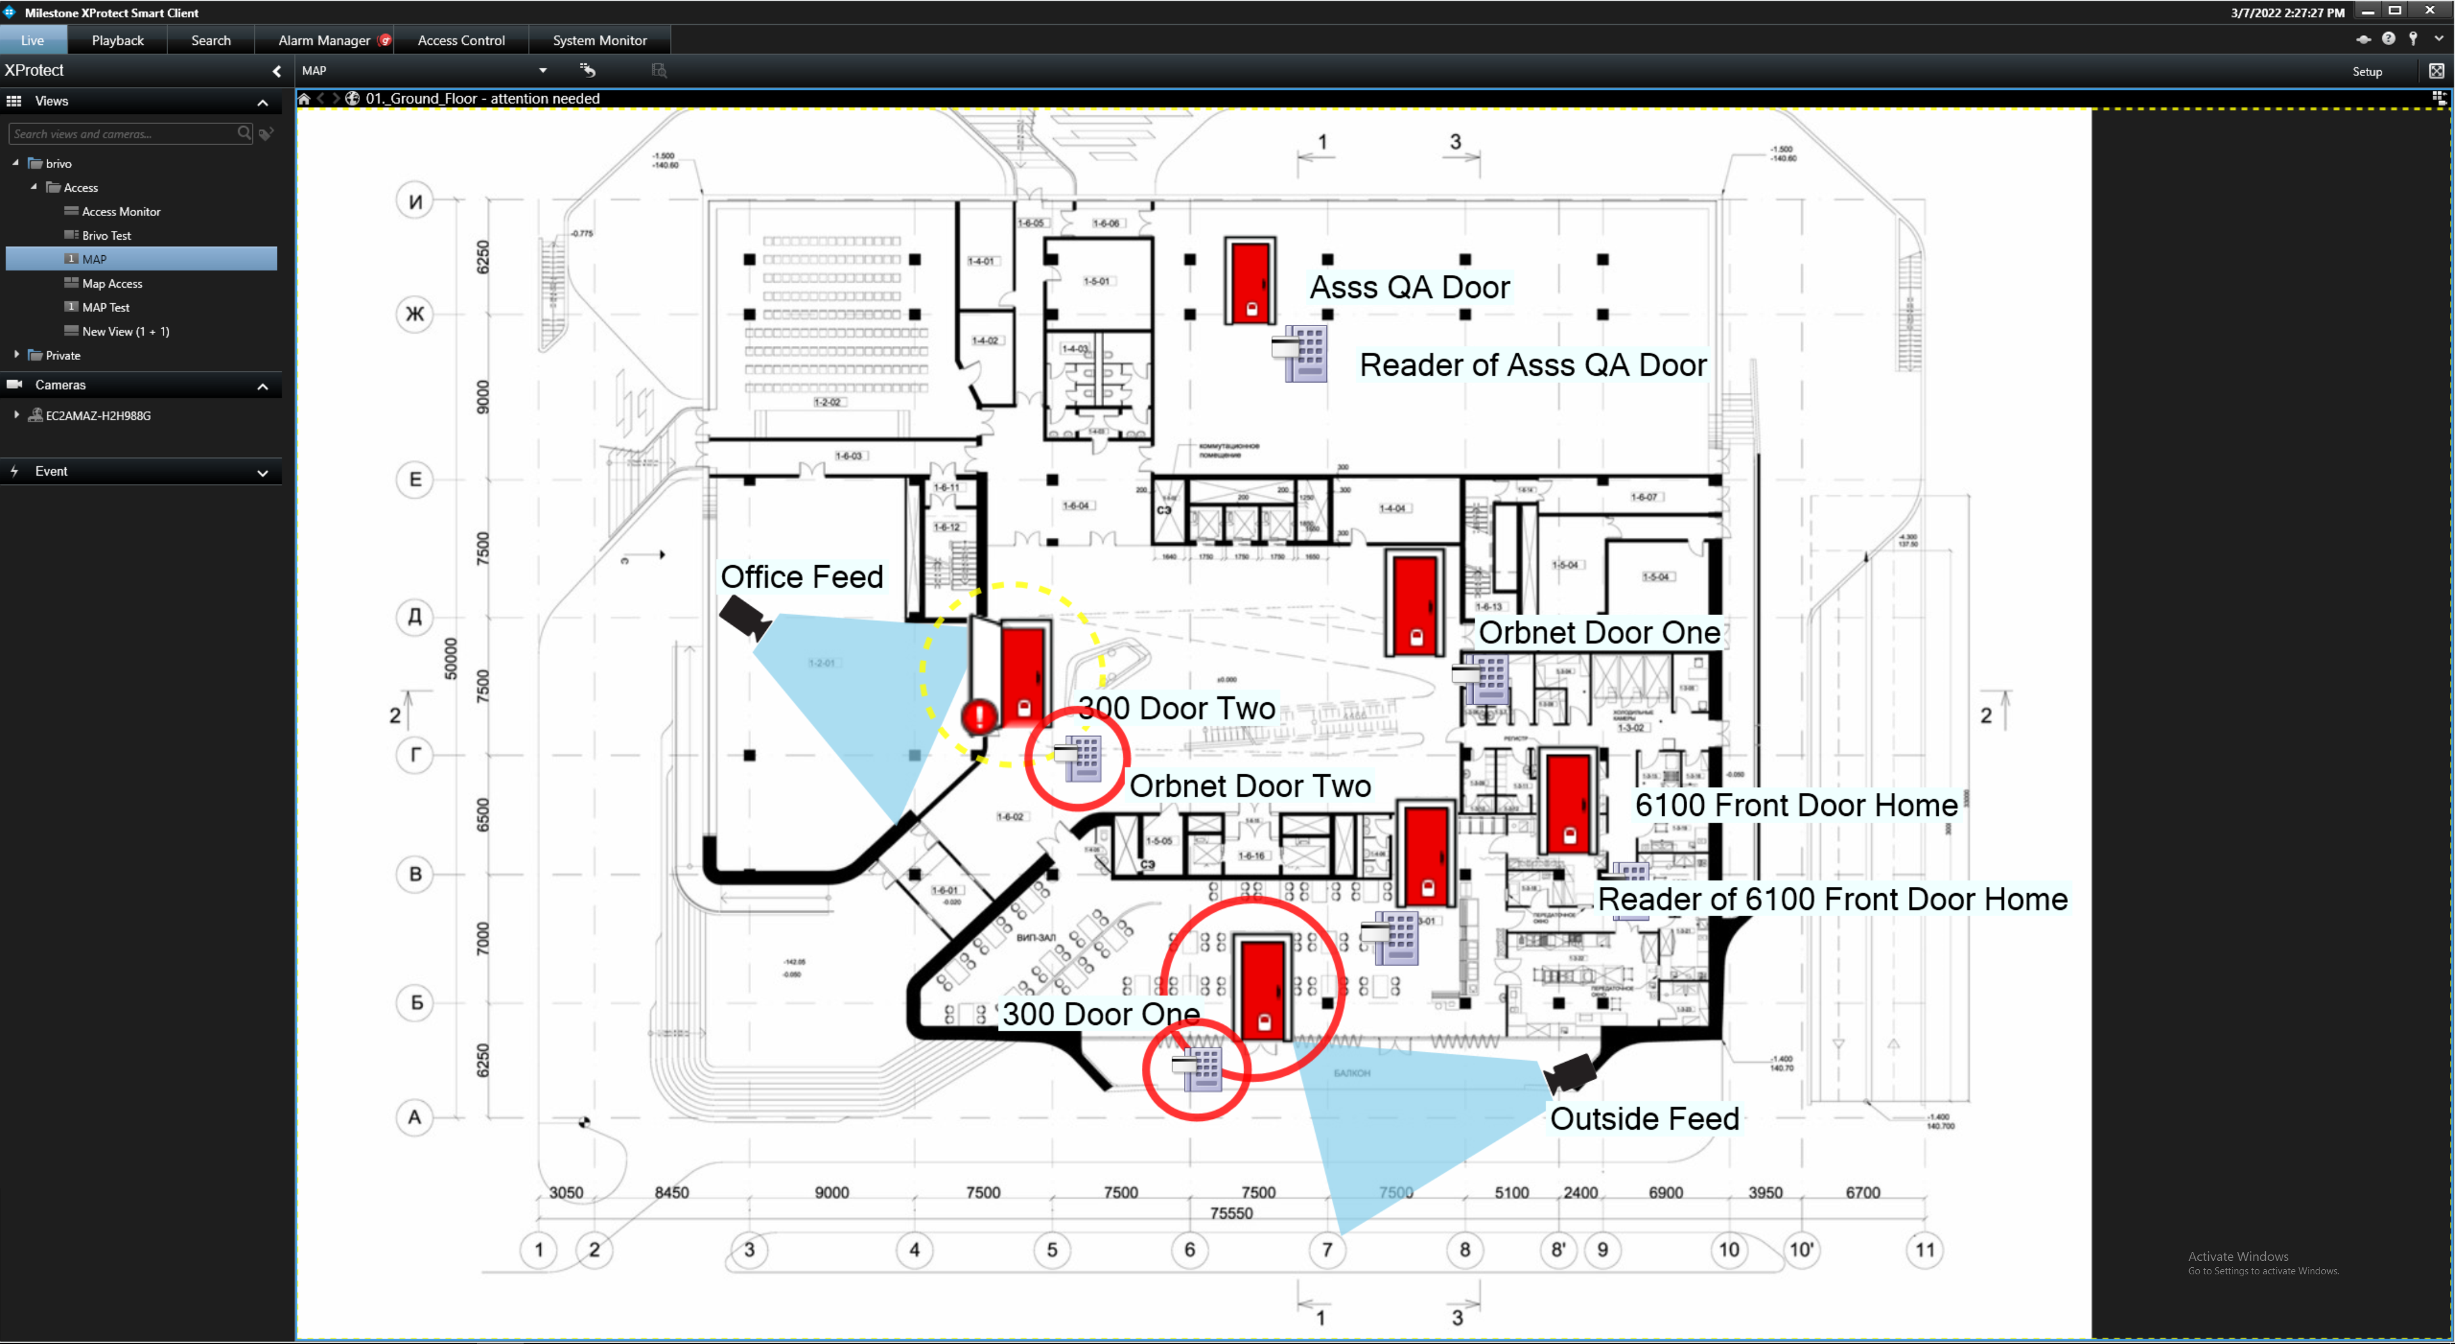
Task: Click the date and time display
Action: coord(2287,12)
